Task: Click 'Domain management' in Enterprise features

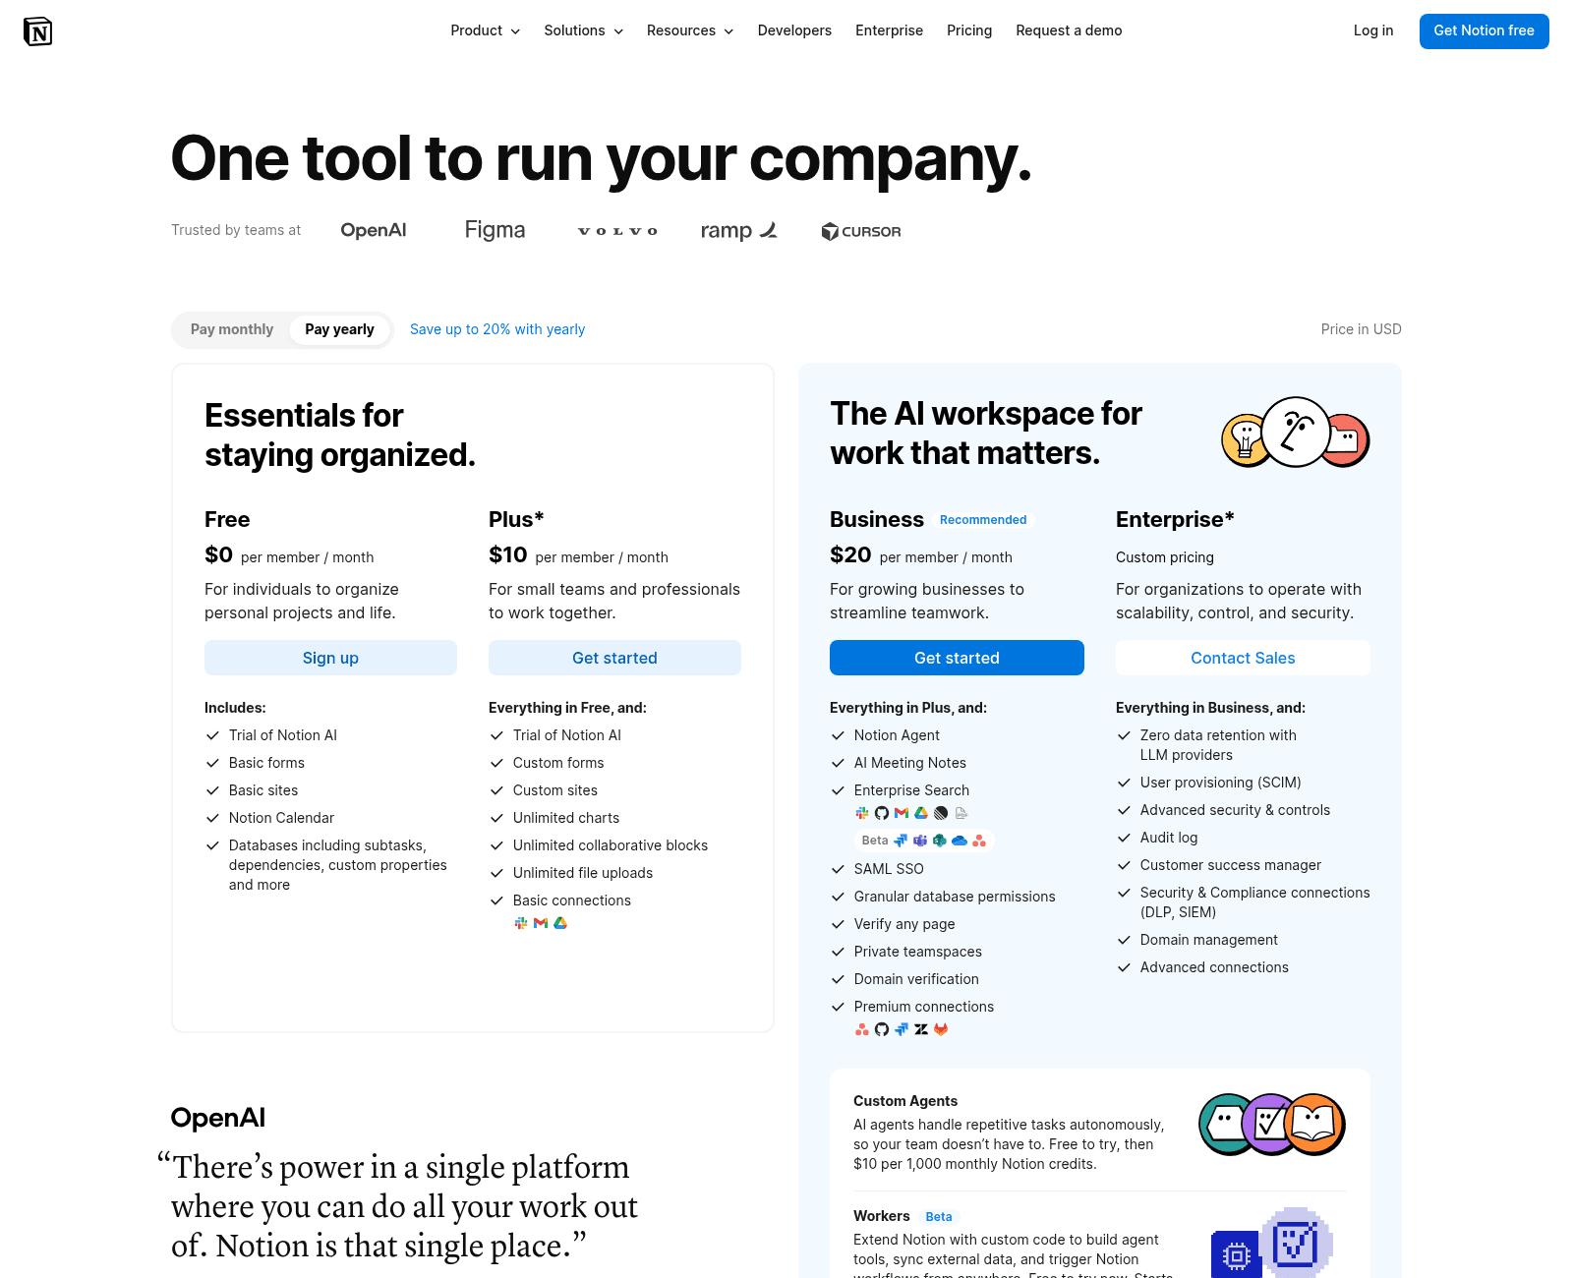Action: pyautogui.click(x=1209, y=940)
